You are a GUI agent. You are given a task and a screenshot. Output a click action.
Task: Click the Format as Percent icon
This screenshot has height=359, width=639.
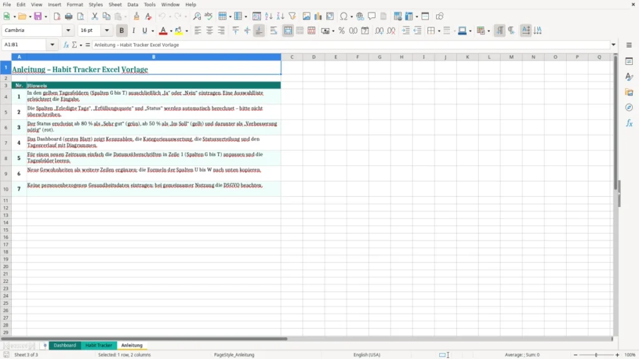(x=341, y=31)
